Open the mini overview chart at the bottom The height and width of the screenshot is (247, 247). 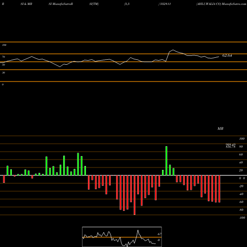(122, 237)
